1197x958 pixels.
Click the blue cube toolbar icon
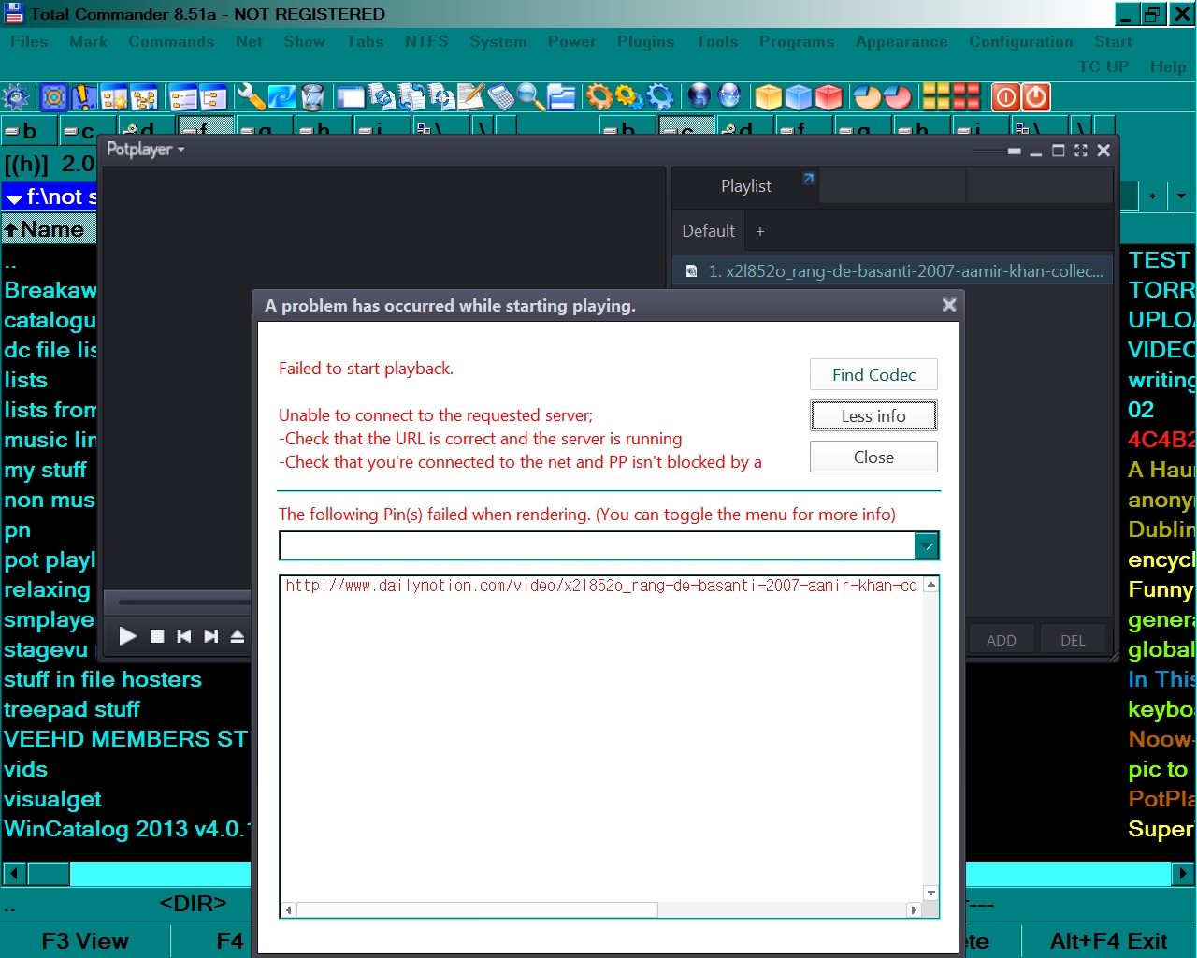click(x=799, y=96)
